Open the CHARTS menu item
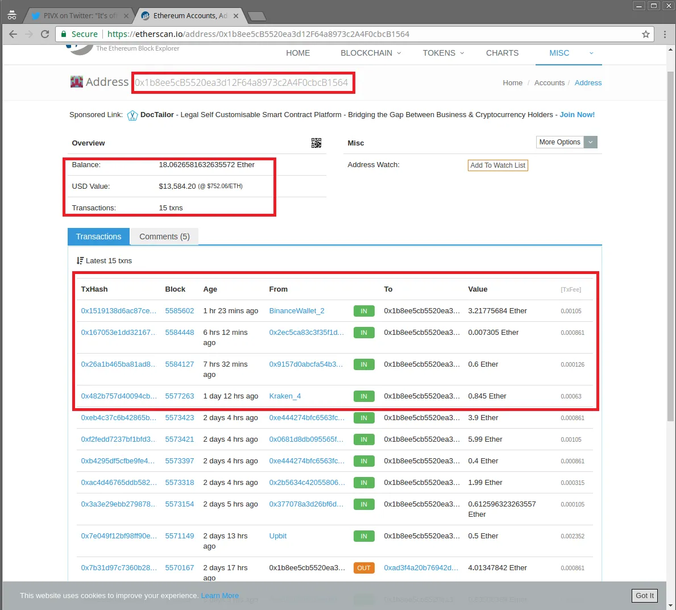This screenshot has height=610, width=676. click(x=502, y=53)
